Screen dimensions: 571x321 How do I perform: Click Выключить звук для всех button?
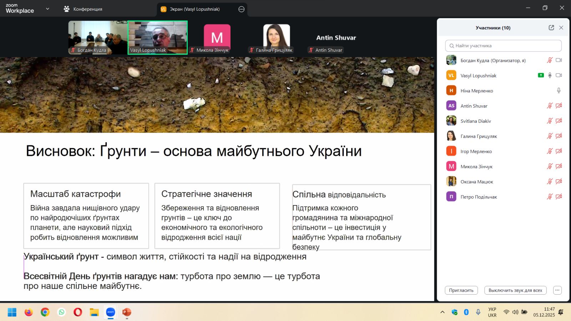click(x=515, y=290)
